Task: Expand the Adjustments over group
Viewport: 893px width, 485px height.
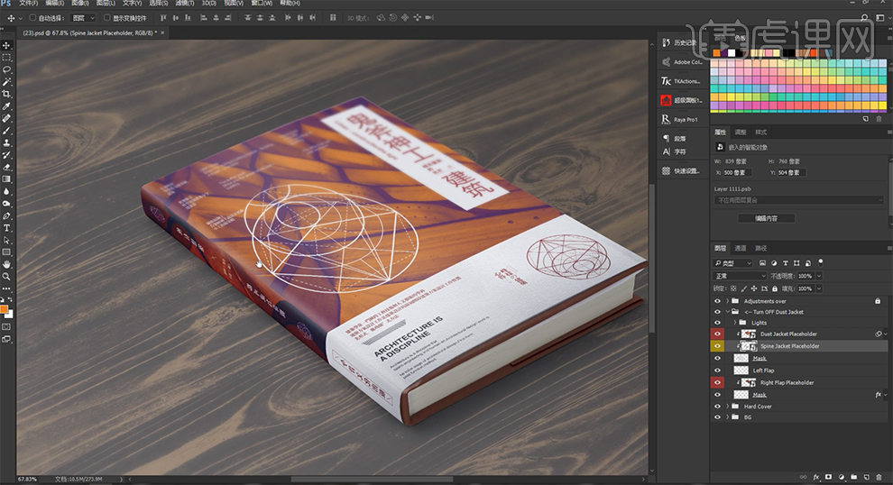Action: point(727,301)
